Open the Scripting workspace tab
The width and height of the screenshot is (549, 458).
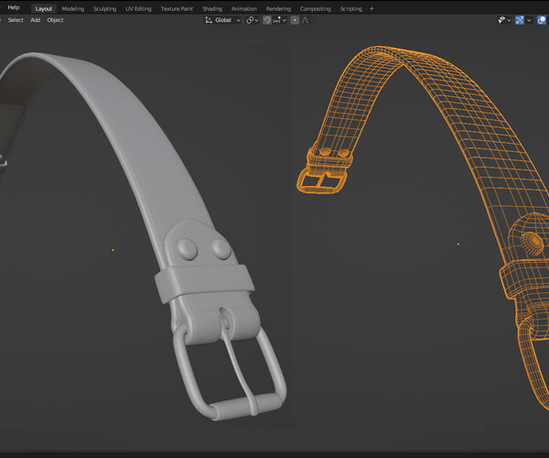point(350,9)
